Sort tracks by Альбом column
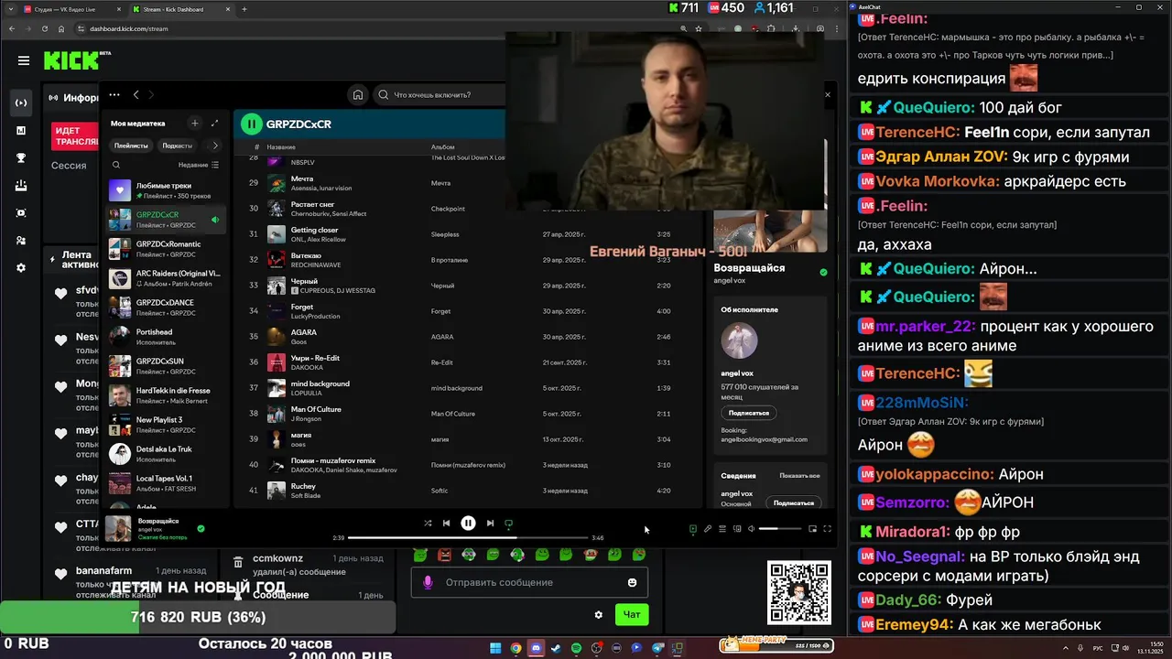Image resolution: width=1172 pixels, height=659 pixels. pyautogui.click(x=442, y=147)
